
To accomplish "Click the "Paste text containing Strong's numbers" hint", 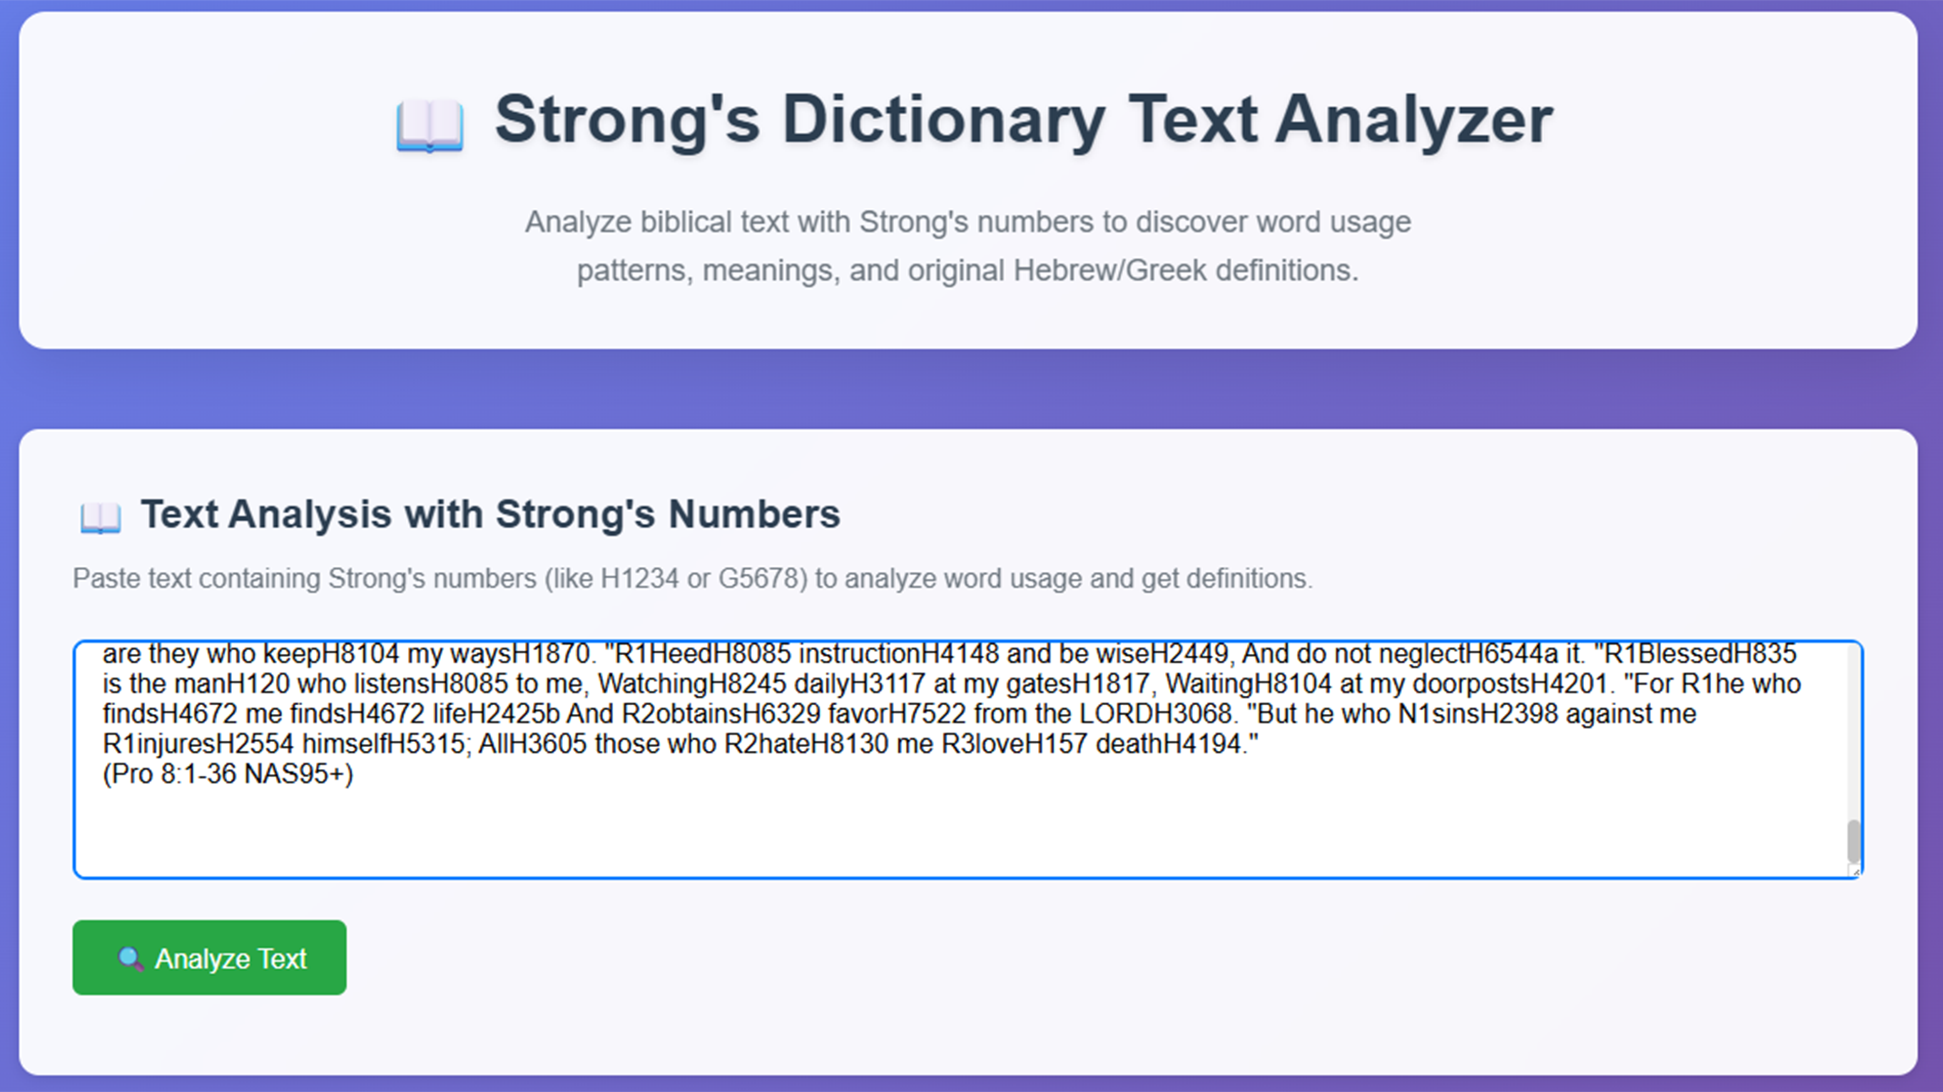I will (x=692, y=579).
